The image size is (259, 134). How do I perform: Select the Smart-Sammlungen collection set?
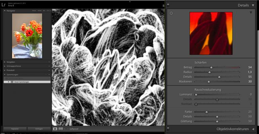click(27, 82)
